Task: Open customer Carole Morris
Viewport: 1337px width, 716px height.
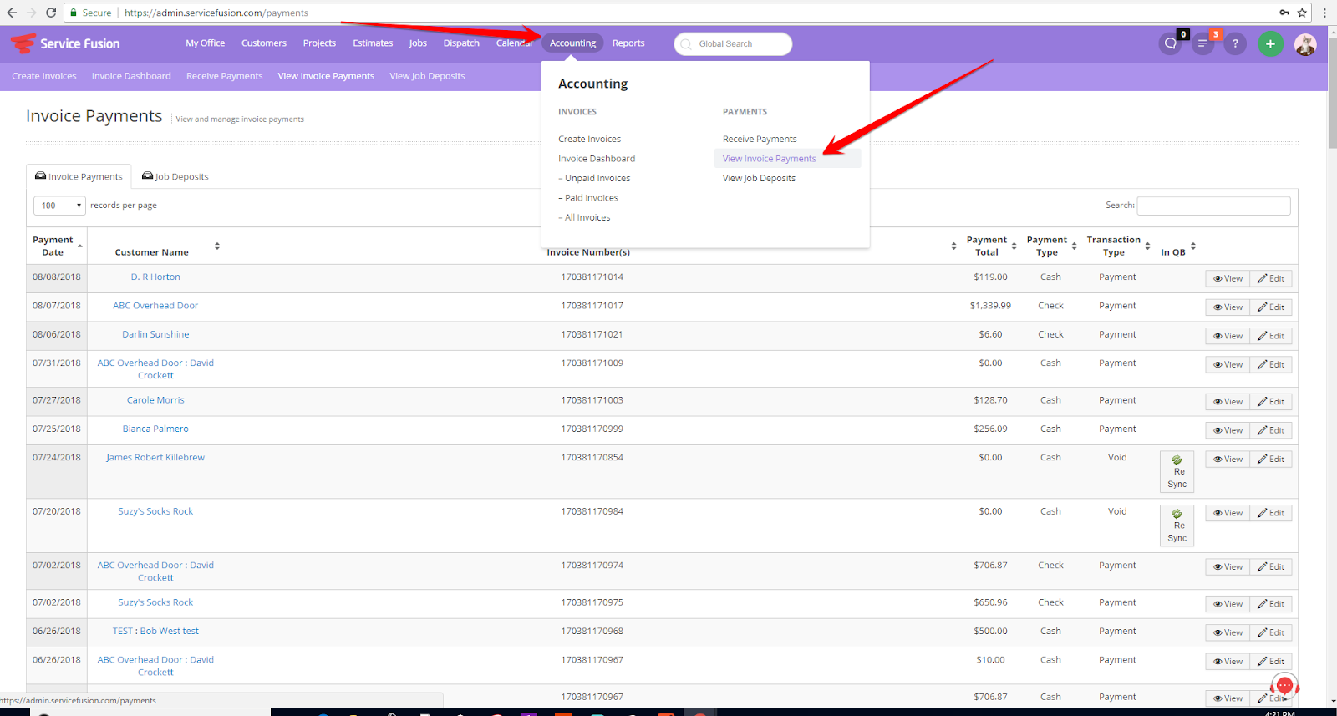Action: pos(155,400)
